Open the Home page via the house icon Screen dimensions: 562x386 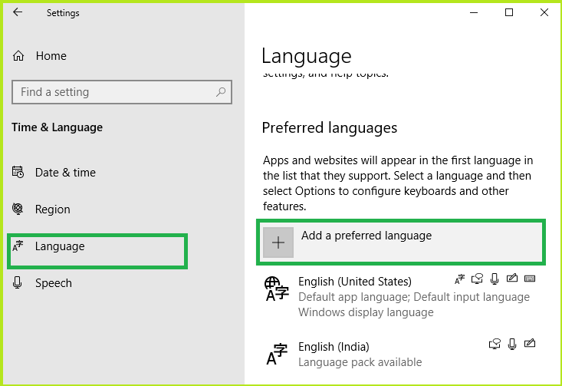(18, 56)
